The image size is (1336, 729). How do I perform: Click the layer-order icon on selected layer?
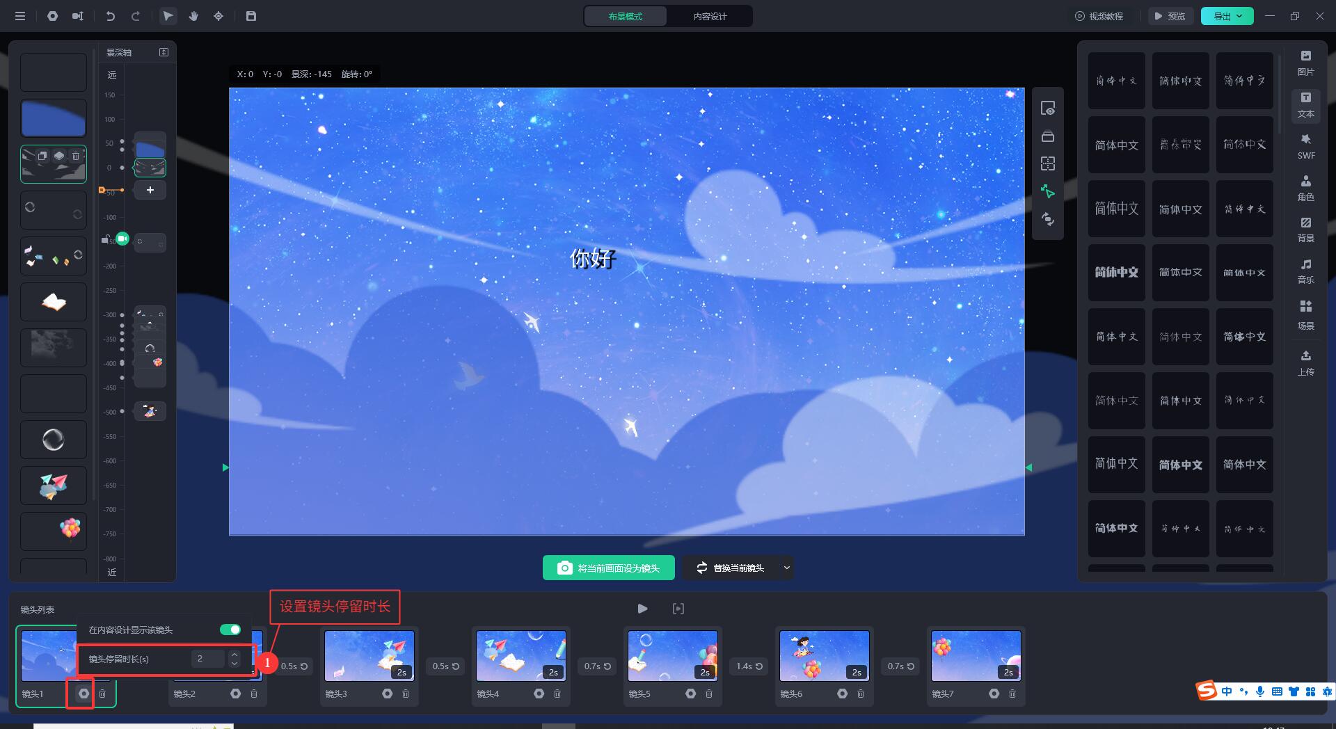point(59,156)
